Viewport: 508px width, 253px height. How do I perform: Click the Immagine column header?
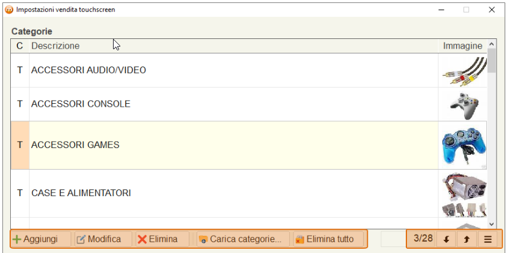point(463,46)
